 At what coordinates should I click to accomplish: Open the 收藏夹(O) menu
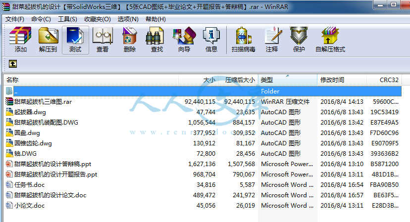click(97, 19)
